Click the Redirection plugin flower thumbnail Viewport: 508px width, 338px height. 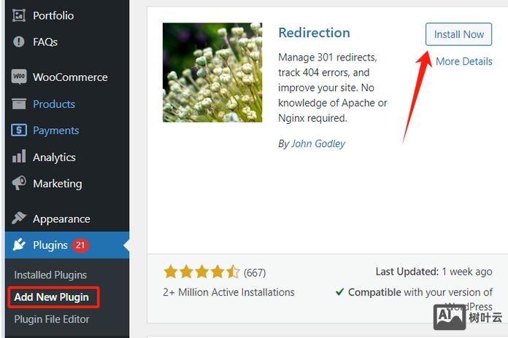click(212, 72)
